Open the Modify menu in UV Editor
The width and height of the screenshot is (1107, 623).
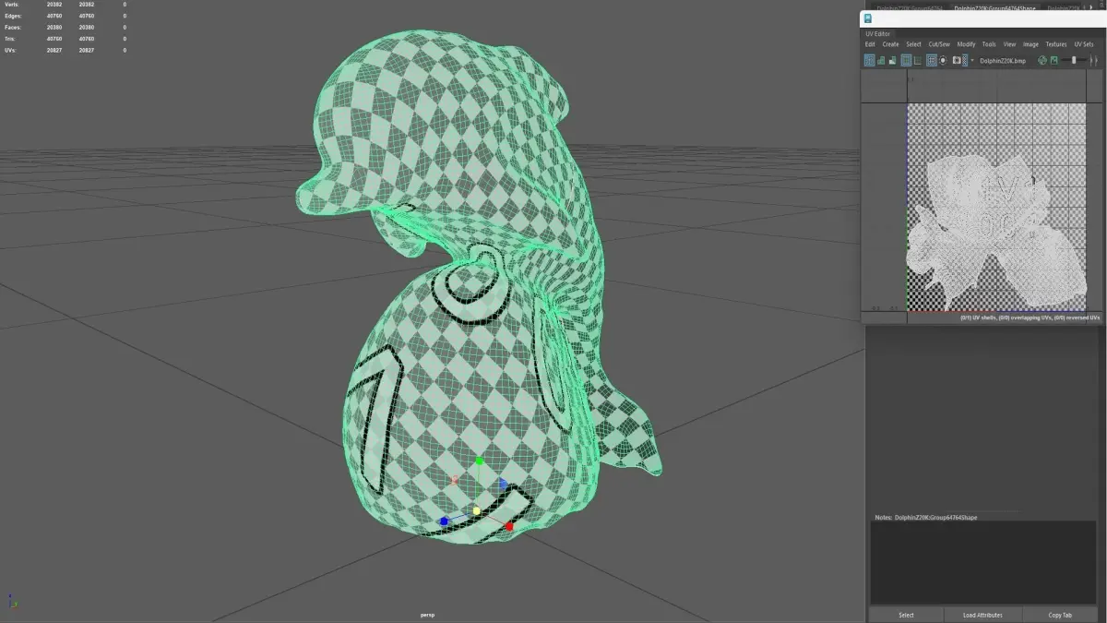(x=966, y=44)
